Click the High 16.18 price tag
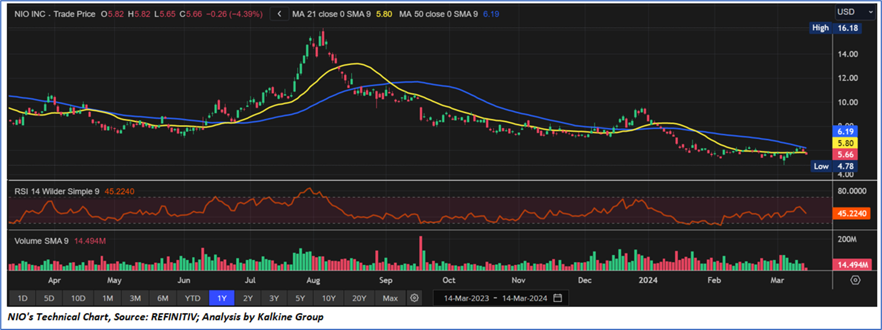This screenshot has width=882, height=330. (834, 28)
